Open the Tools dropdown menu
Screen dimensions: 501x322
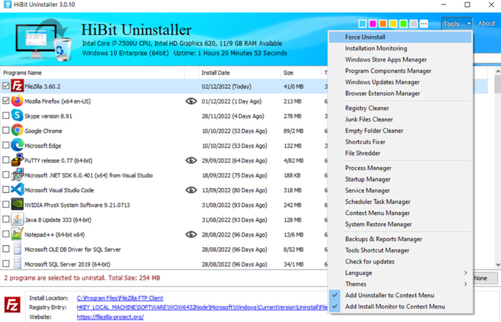[x=456, y=24]
